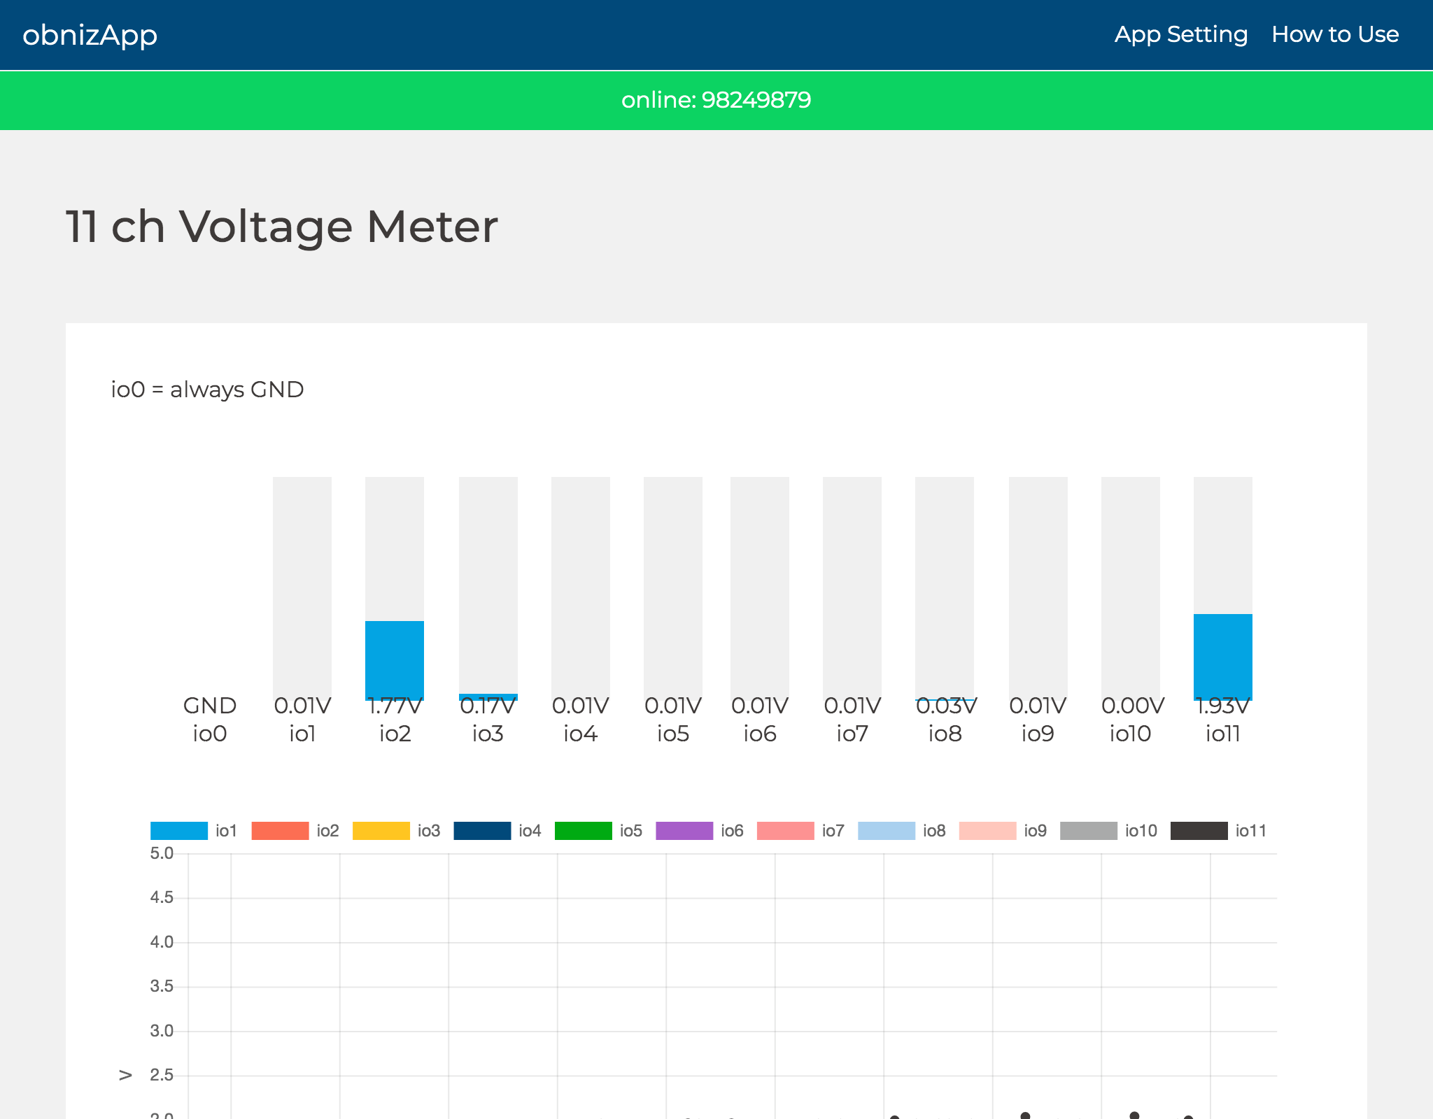Click the io3 small voltage bar
The height and width of the screenshot is (1119, 1433).
coord(488,697)
